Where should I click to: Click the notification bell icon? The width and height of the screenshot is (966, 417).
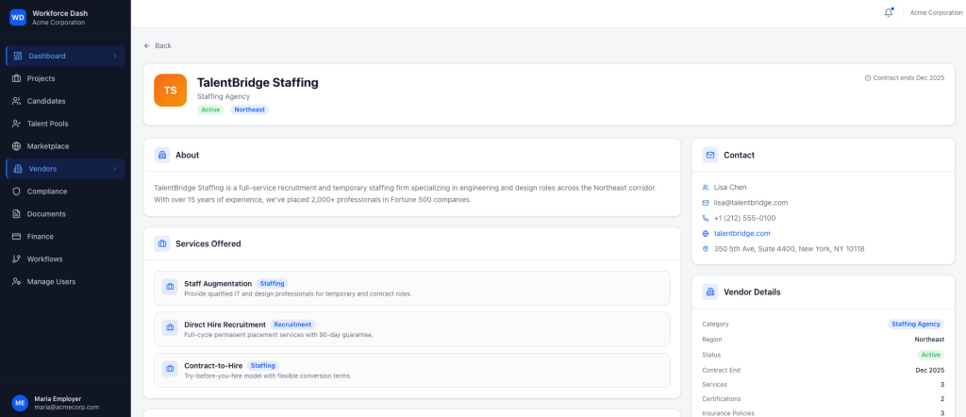pos(888,12)
